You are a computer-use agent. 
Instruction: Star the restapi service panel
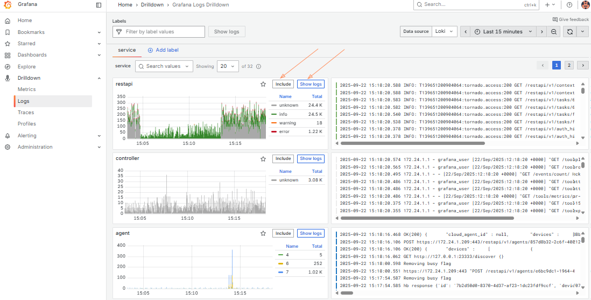(263, 84)
